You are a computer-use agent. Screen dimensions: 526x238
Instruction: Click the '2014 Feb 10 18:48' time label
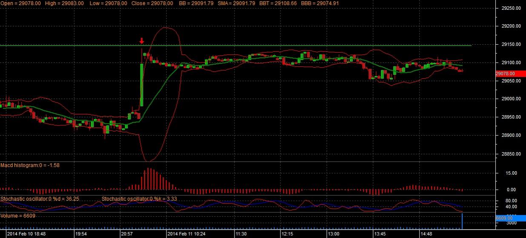pyautogui.click(x=26, y=234)
